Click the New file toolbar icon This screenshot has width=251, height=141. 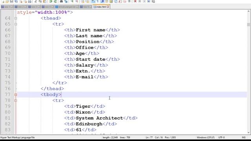click(3, 2)
